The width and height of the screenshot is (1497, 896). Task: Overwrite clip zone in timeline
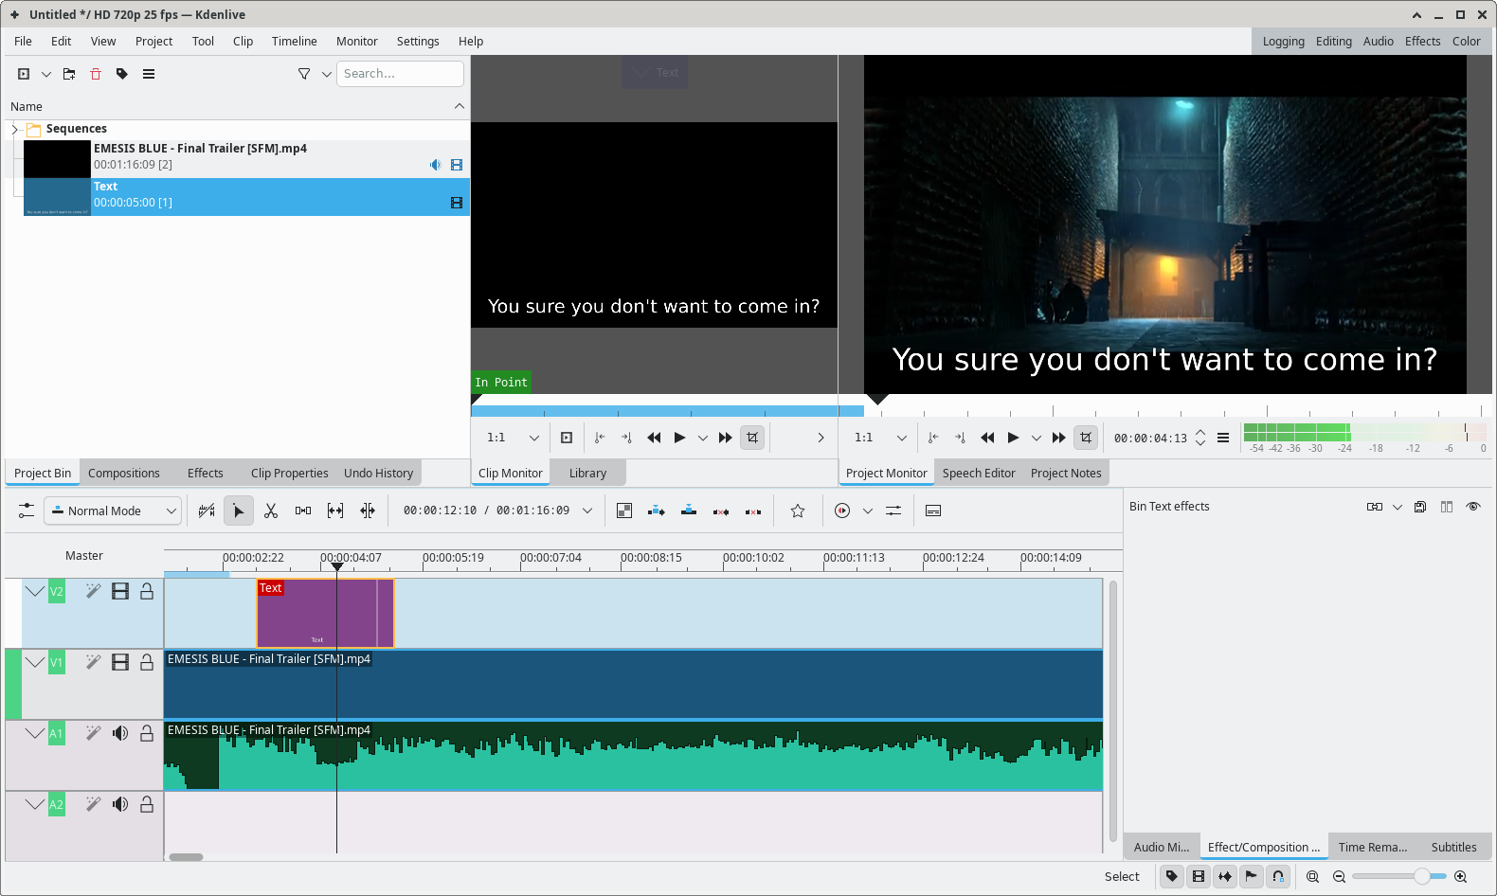click(689, 511)
